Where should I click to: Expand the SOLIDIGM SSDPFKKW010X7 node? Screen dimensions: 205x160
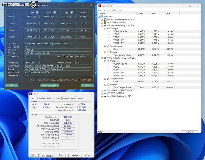tap(102, 91)
